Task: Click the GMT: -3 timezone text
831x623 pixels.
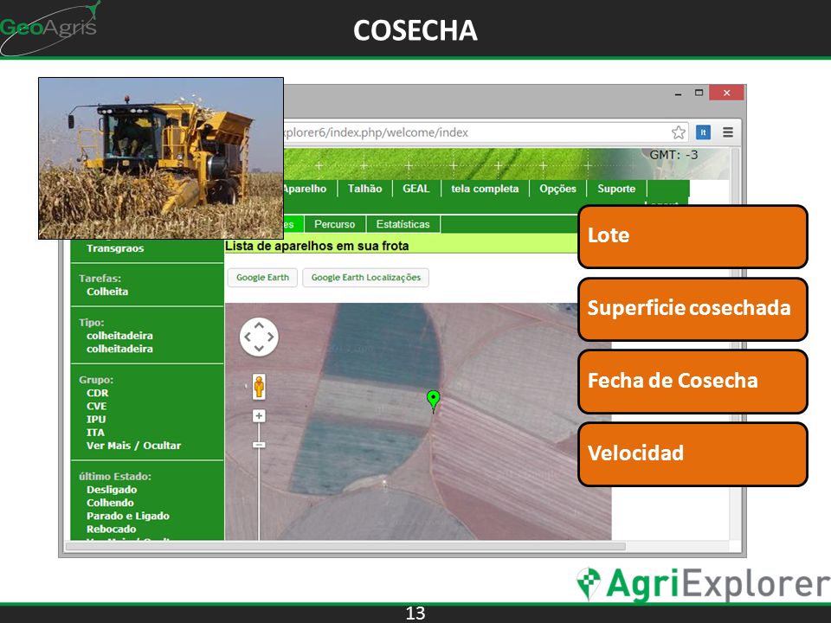Action: (673, 155)
